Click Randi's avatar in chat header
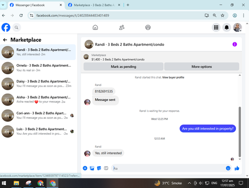This screenshot has width=249, height=188. pyautogui.click(x=89, y=44)
